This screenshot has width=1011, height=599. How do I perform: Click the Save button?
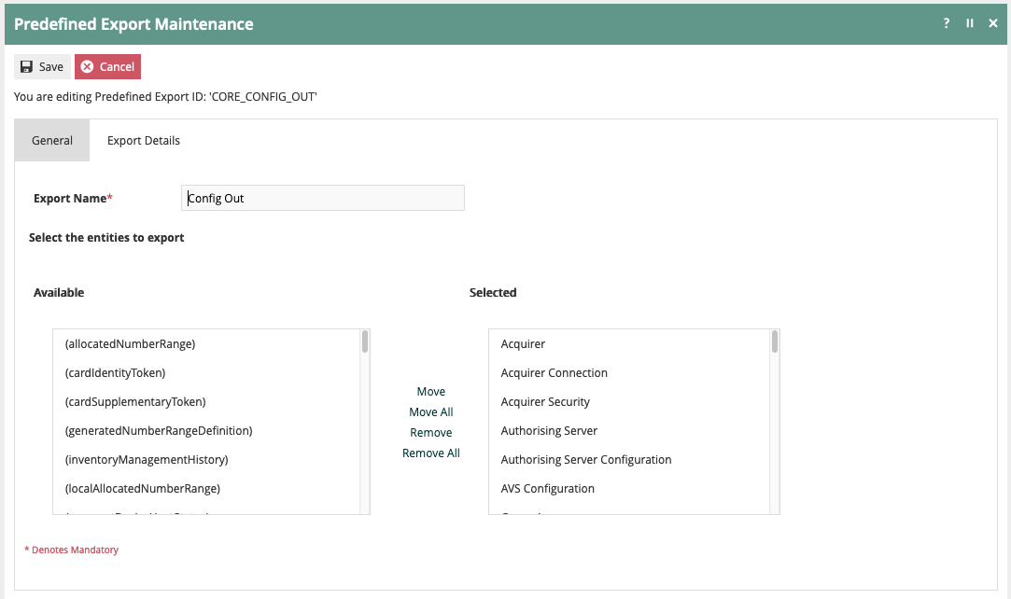42,66
